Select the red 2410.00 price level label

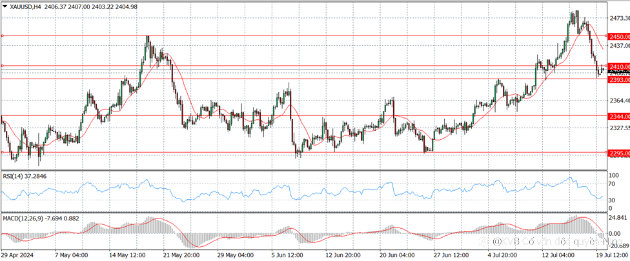point(619,66)
